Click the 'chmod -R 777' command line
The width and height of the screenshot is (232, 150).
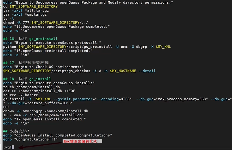pyautogui.click(x=45, y=23)
